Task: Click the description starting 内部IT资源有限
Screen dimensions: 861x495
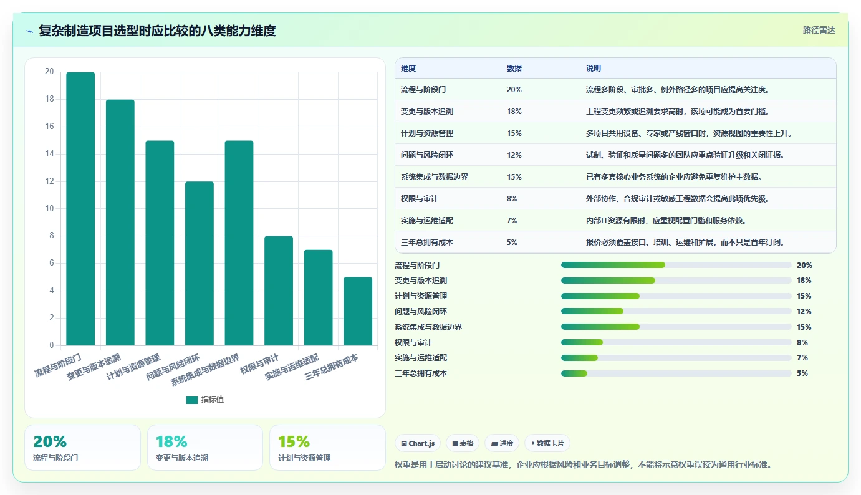Action: point(666,221)
